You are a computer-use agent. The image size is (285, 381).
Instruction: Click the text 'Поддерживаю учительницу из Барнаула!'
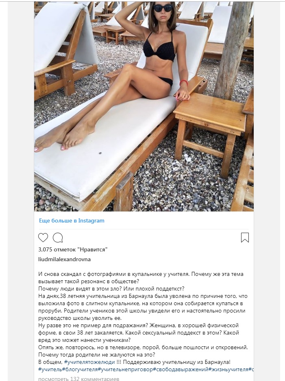click(178, 362)
